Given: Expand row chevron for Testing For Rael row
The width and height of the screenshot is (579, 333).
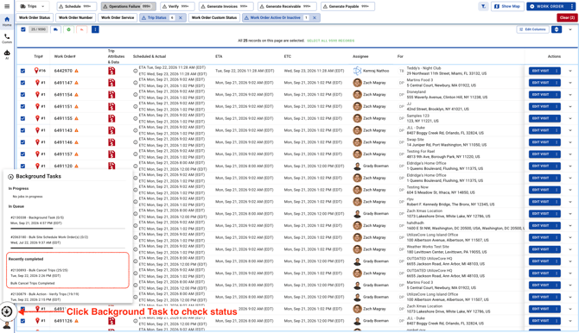Looking at the screenshot, I should (570, 154).
